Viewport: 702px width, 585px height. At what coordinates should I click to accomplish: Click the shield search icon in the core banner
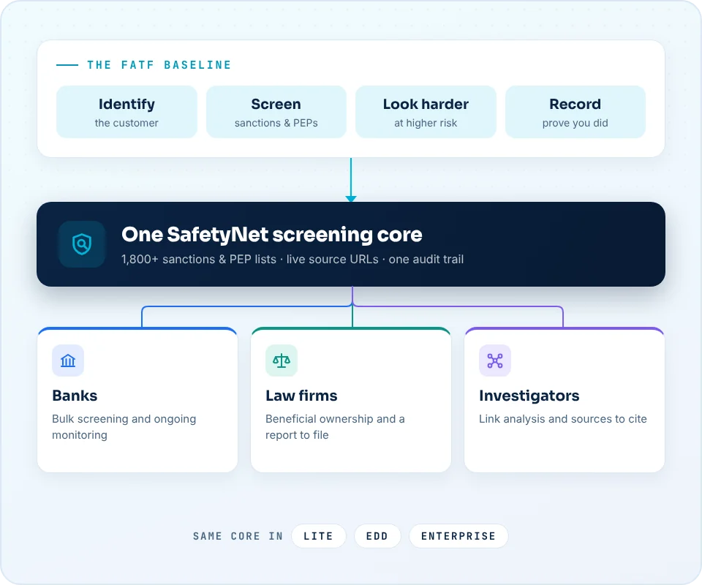(x=82, y=244)
